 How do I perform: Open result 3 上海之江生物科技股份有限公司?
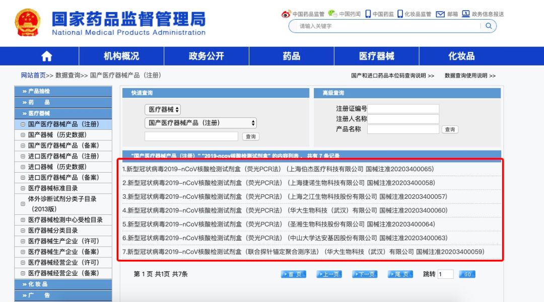[285, 197]
